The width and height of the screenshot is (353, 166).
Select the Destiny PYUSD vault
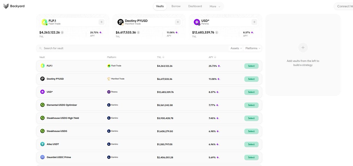click(251, 79)
